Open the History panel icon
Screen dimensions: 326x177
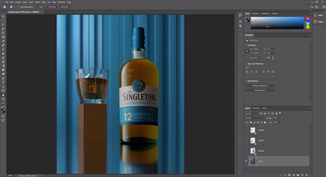(x=240, y=15)
